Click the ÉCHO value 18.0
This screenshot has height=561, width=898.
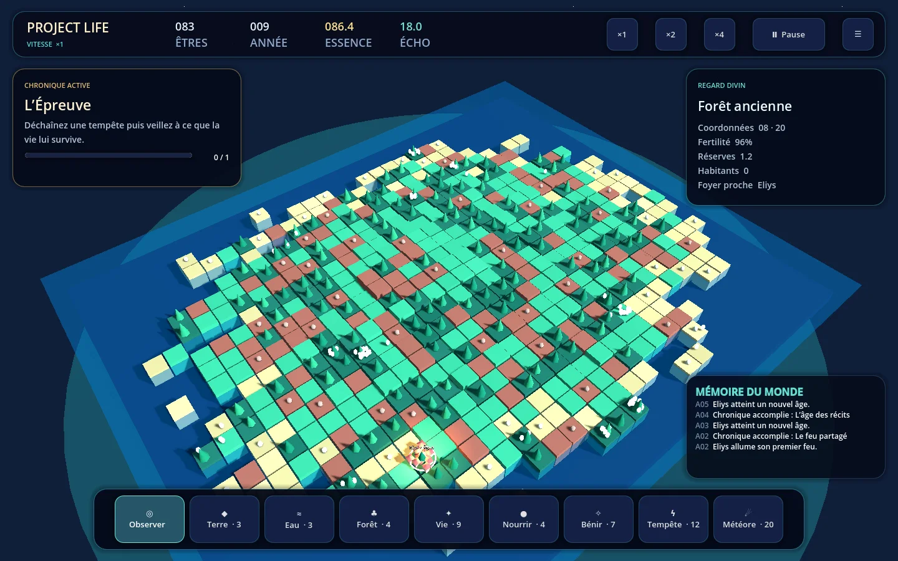411,27
